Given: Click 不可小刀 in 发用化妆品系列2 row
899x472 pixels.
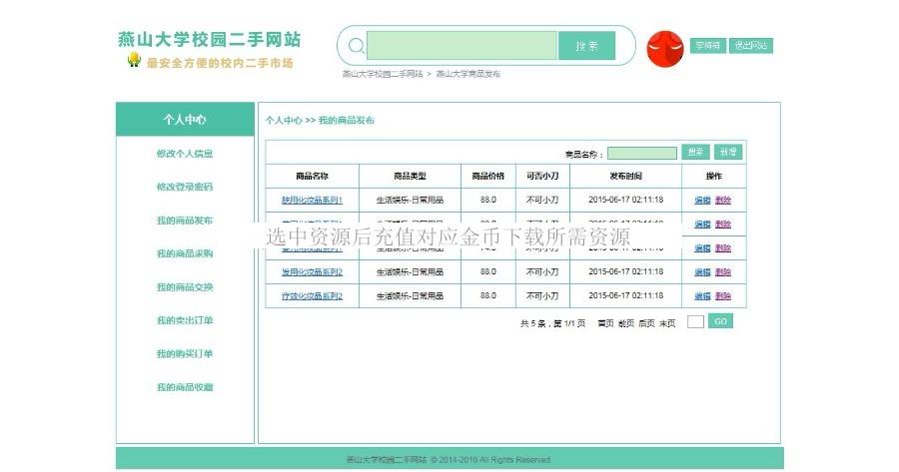Looking at the screenshot, I should (542, 272).
